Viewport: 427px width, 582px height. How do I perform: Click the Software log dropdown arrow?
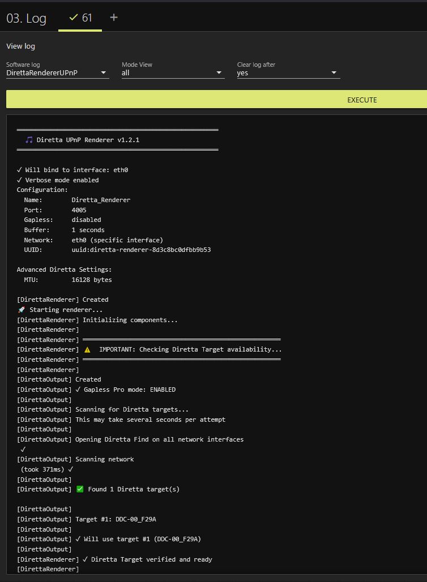click(x=104, y=72)
